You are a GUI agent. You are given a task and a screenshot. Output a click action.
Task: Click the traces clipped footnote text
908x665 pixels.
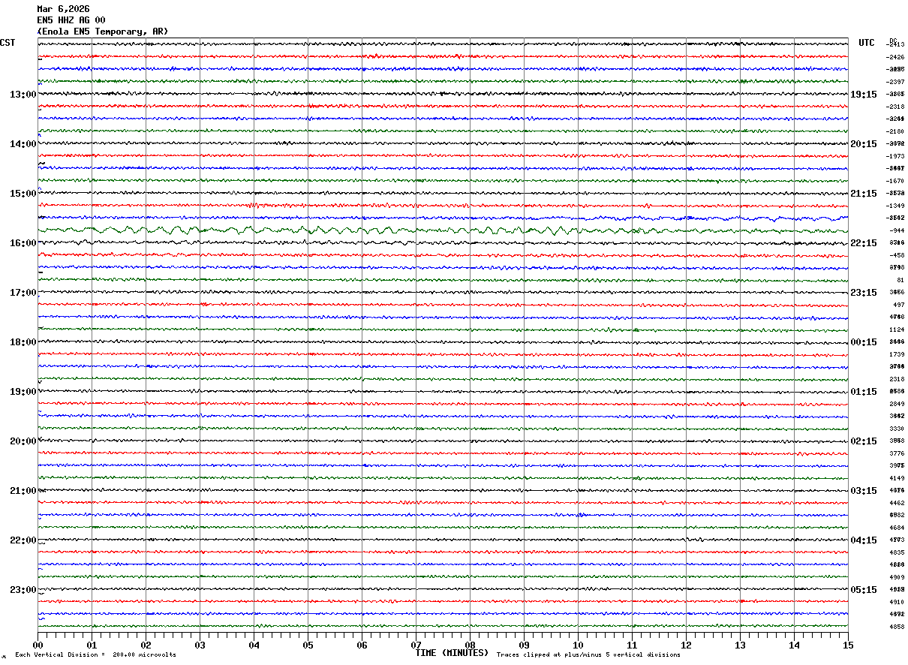(x=588, y=654)
